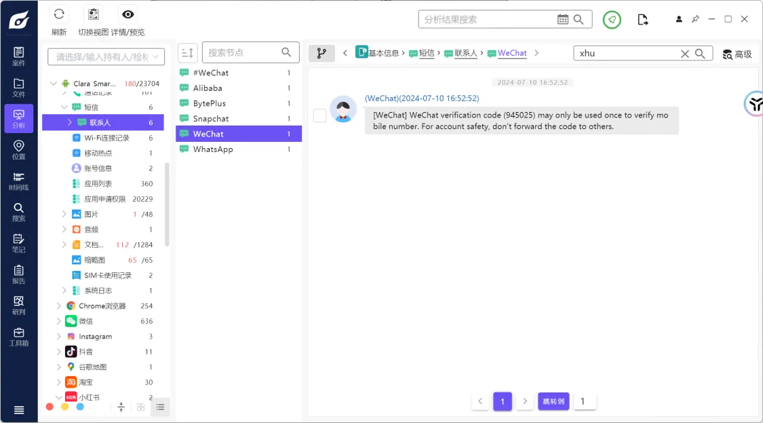Open the Analysis (分析) sidebar section
The width and height of the screenshot is (763, 423).
click(18, 118)
